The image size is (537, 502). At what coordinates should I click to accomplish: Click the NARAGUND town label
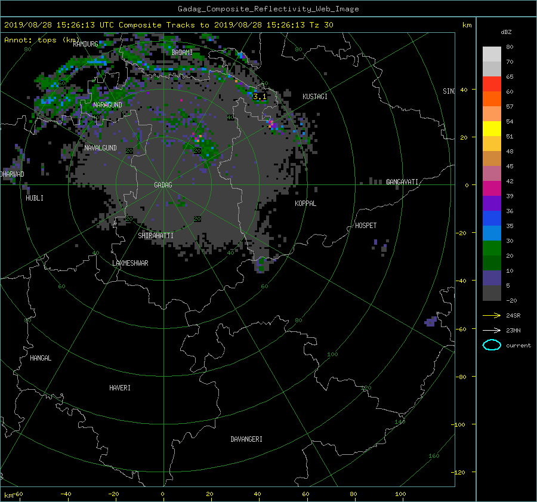(107, 105)
